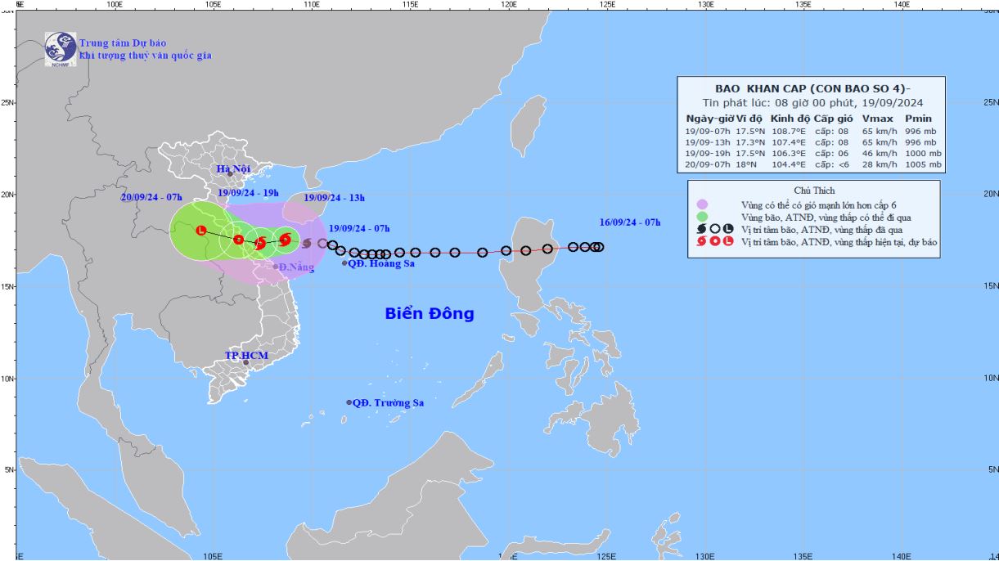Click track circle nearest the 16/09/24 - 07h label
The height and width of the screenshot is (561, 999).
[599, 247]
